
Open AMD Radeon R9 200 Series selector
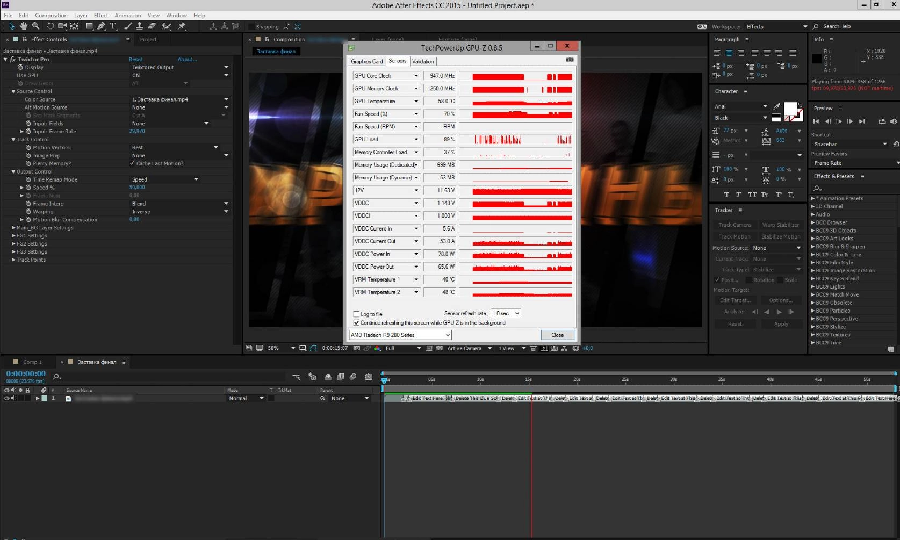400,335
